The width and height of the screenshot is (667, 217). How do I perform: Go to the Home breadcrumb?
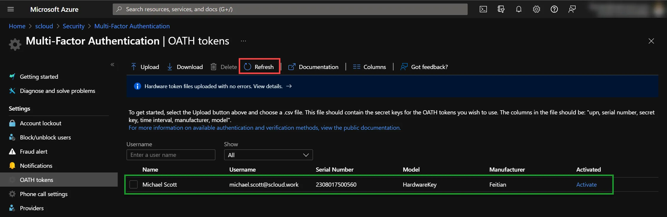17,26
